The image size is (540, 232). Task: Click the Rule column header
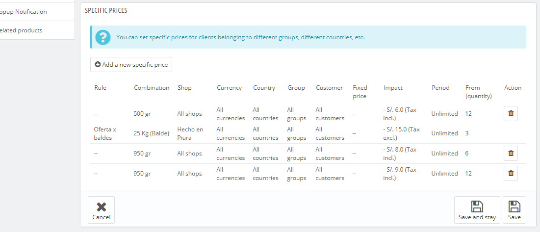[100, 88]
